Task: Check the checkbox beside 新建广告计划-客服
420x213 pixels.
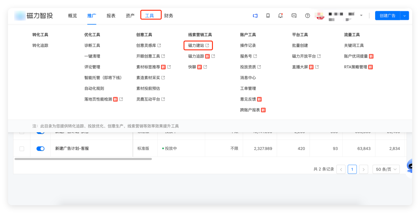Action: [22, 148]
